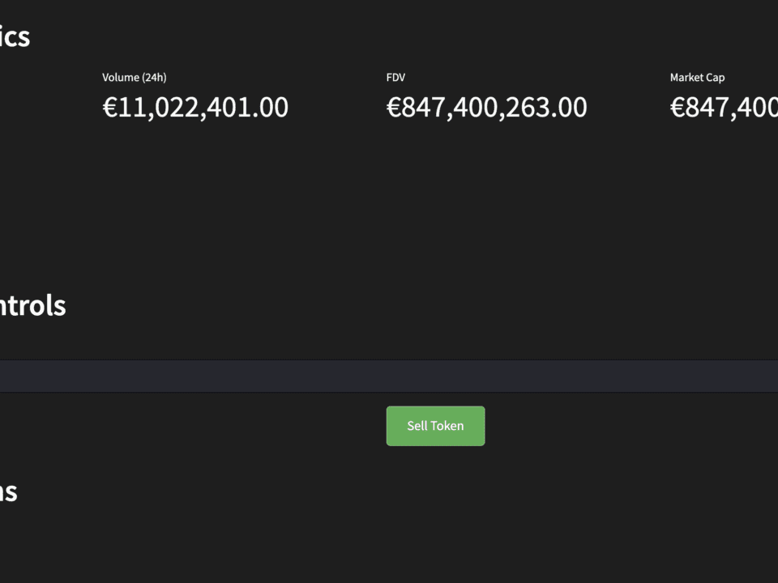Click the euro sign in the FDV value
The height and width of the screenshot is (583, 778).
click(x=395, y=108)
